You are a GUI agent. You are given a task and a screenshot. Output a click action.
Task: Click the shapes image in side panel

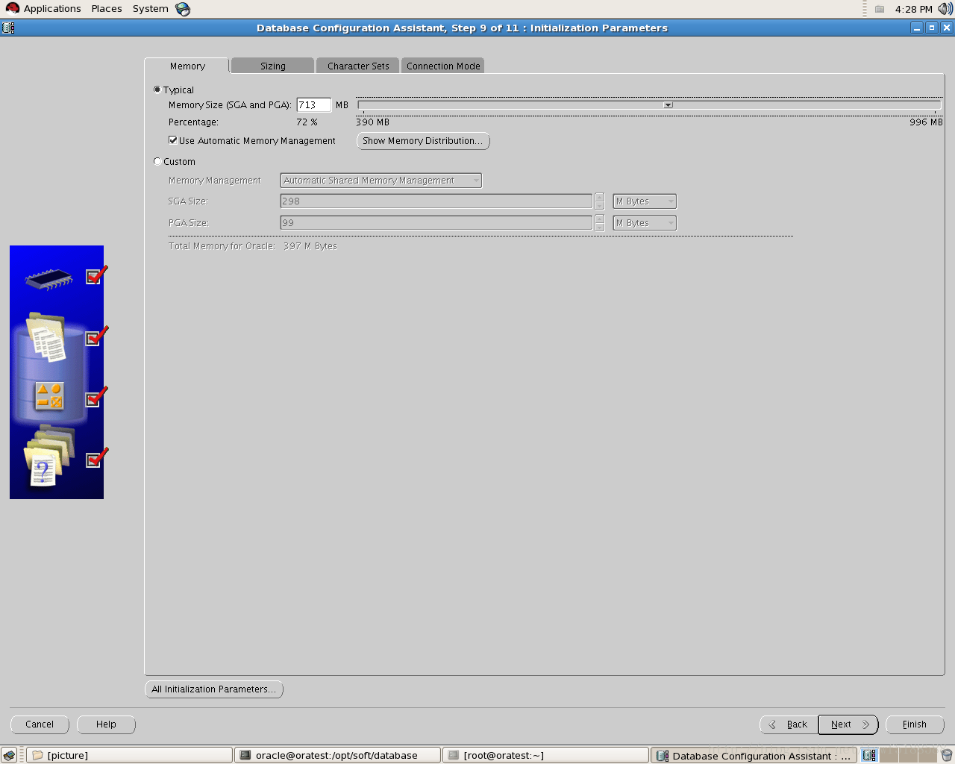pyautogui.click(x=49, y=395)
